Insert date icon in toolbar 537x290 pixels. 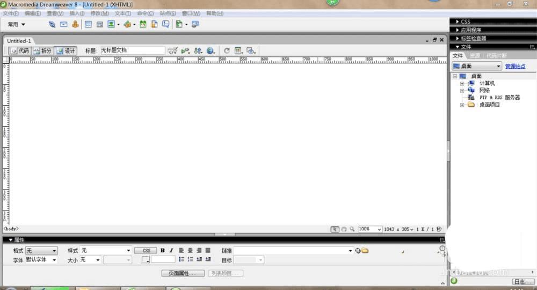tap(143, 24)
